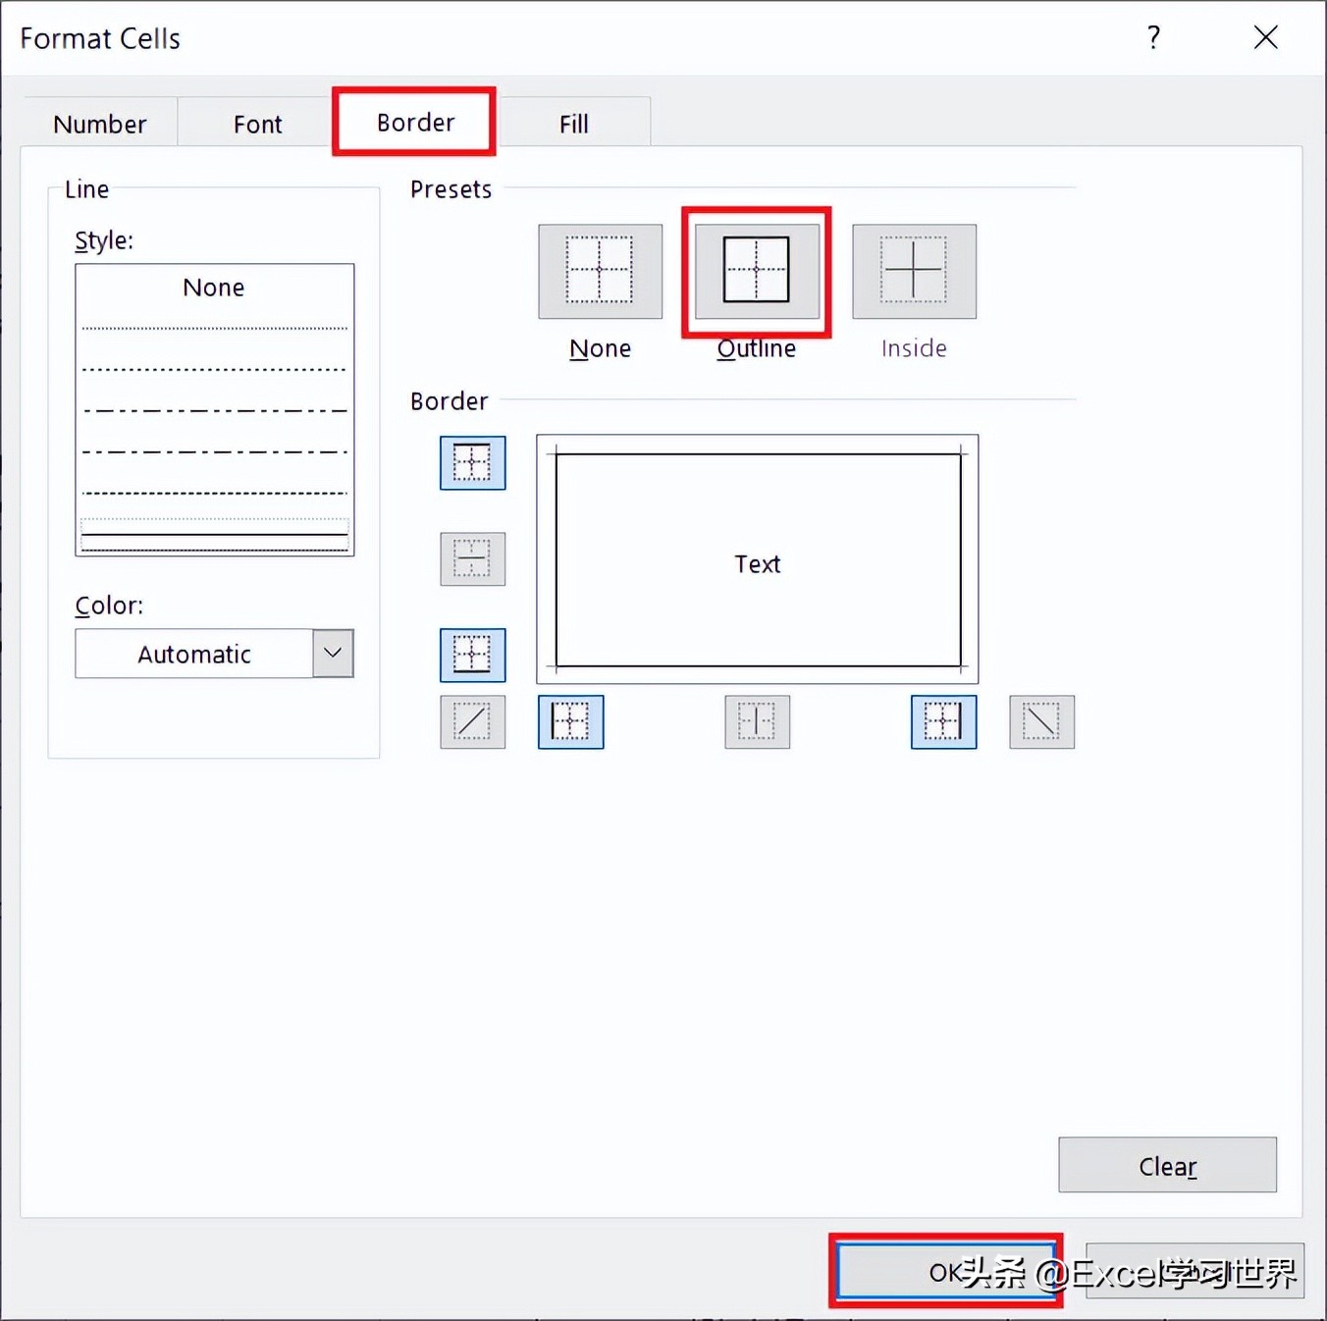Select the Border tab
Screen dimensions: 1327x1321
414,122
